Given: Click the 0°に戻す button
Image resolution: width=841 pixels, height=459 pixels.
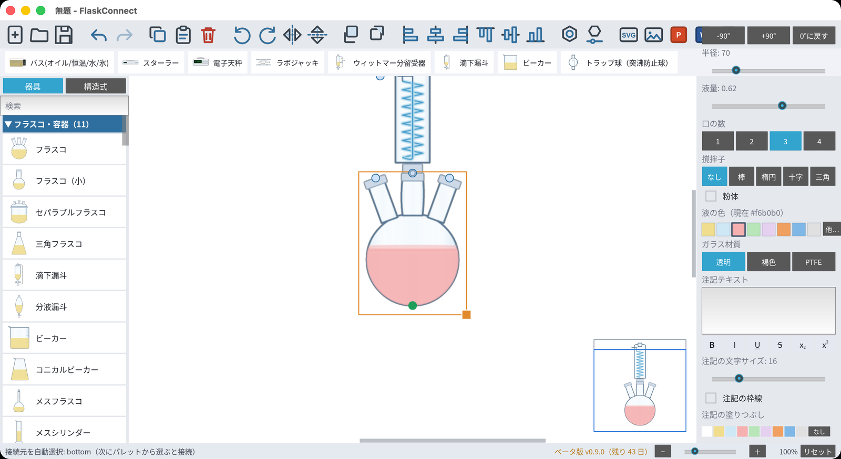Looking at the screenshot, I should click(814, 36).
